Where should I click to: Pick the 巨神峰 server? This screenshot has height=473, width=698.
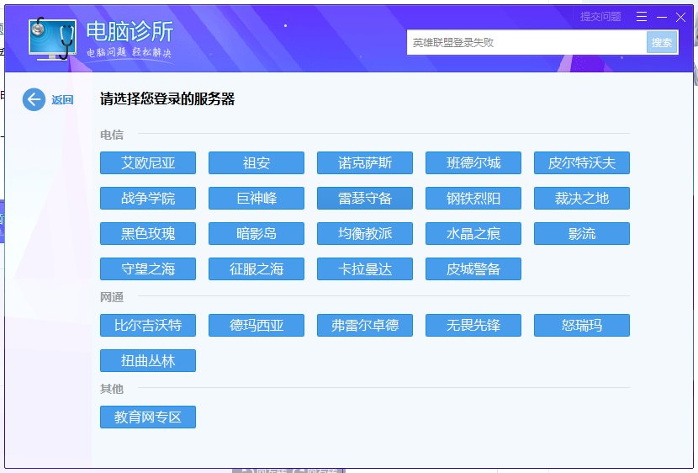click(x=256, y=198)
